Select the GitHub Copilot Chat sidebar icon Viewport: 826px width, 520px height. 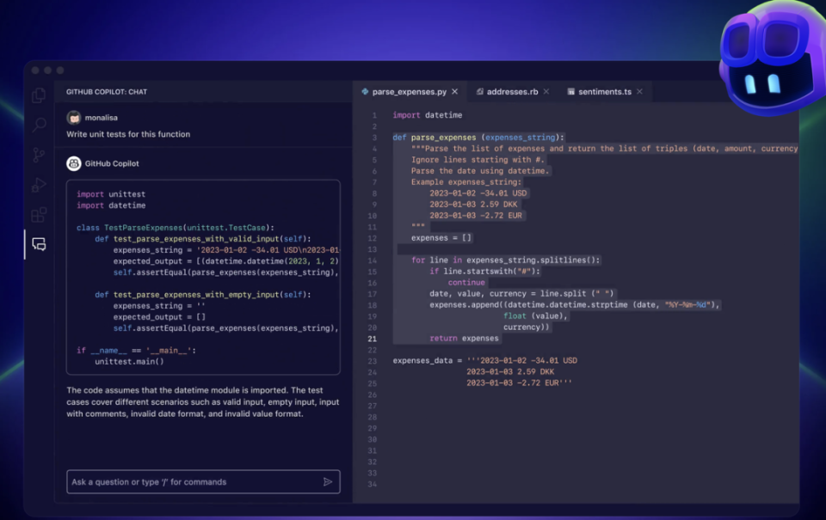(x=38, y=244)
